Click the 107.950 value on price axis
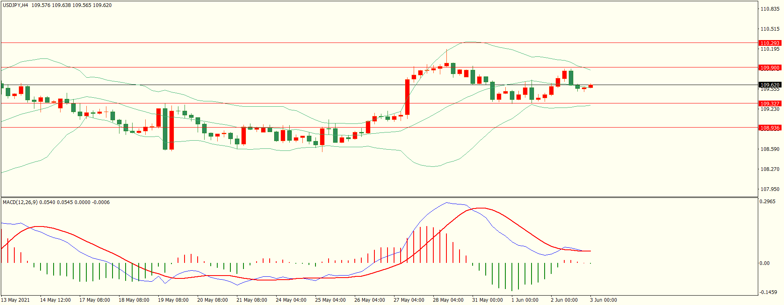This screenshot has width=784, height=305. click(x=770, y=189)
